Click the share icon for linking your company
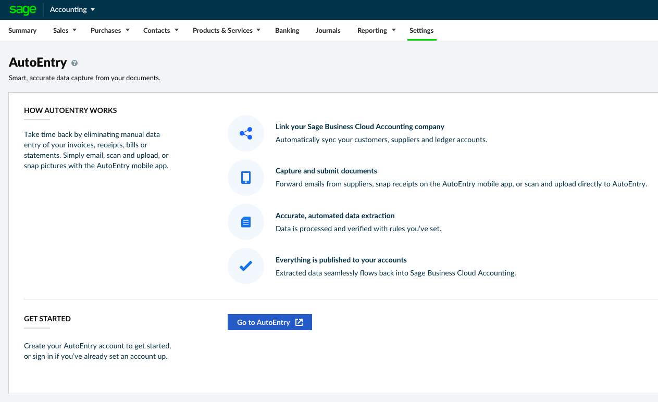The image size is (658, 402). (x=245, y=133)
